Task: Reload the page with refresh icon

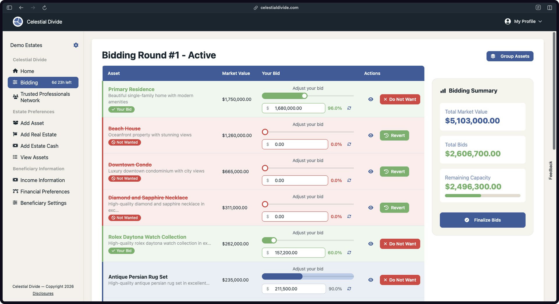Action: 45,8
